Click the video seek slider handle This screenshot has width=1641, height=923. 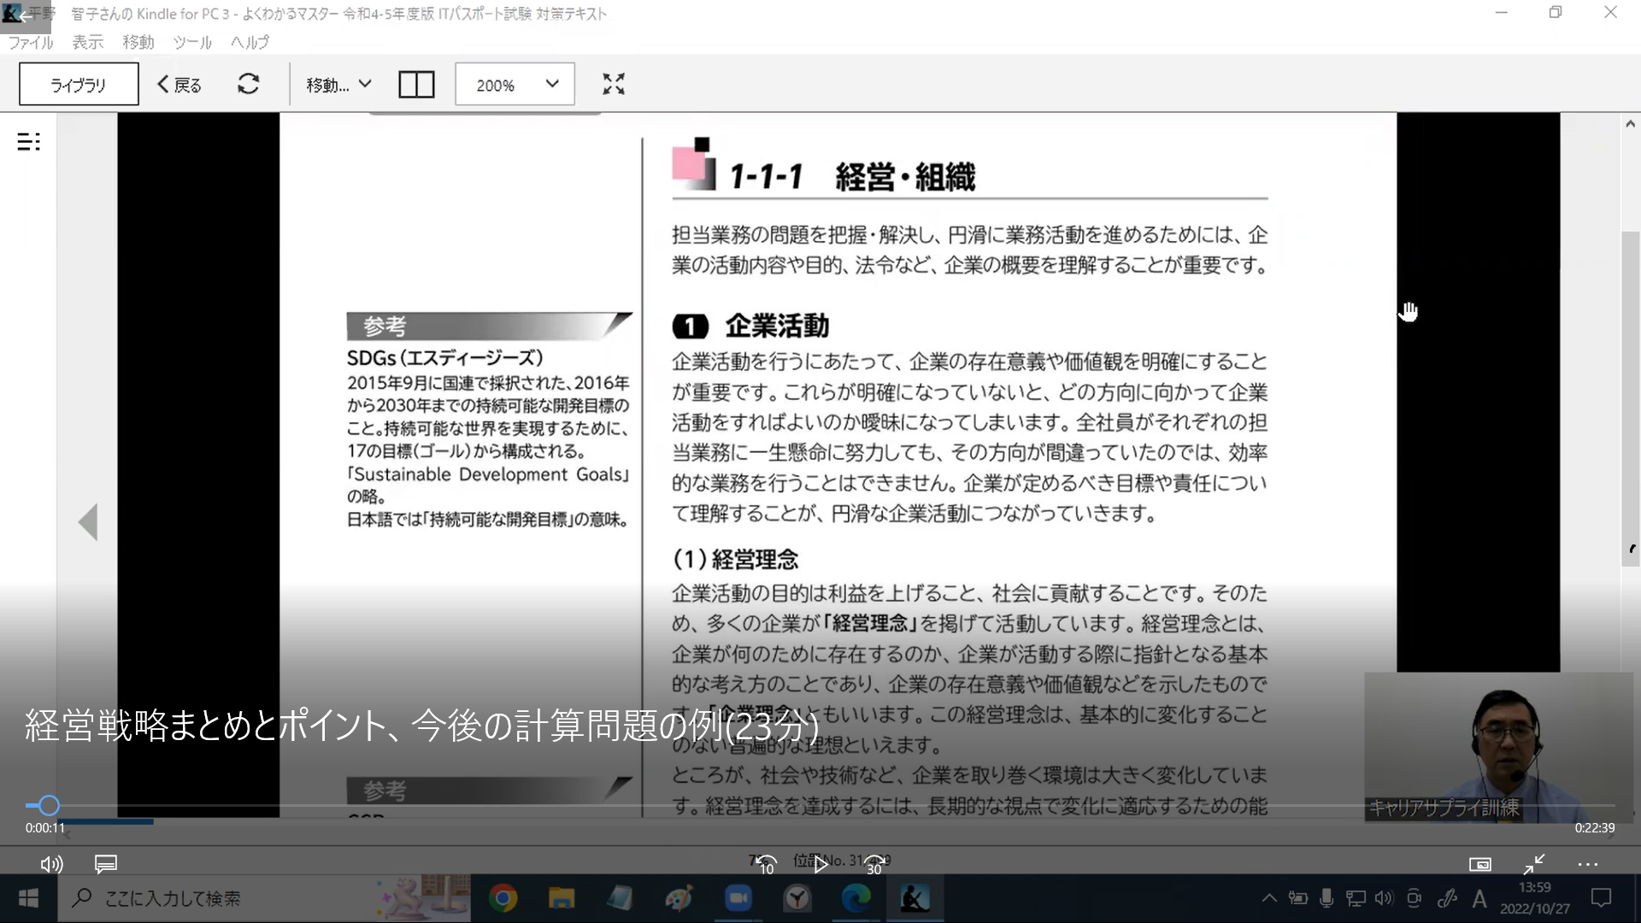[x=49, y=805]
